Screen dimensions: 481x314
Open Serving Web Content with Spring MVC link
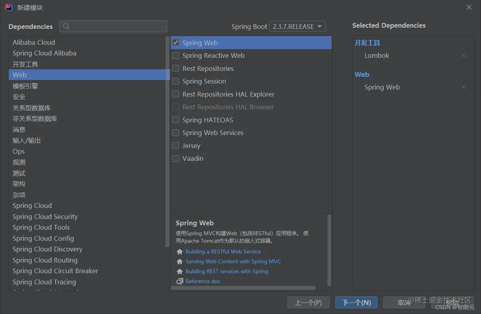pyautogui.click(x=233, y=261)
